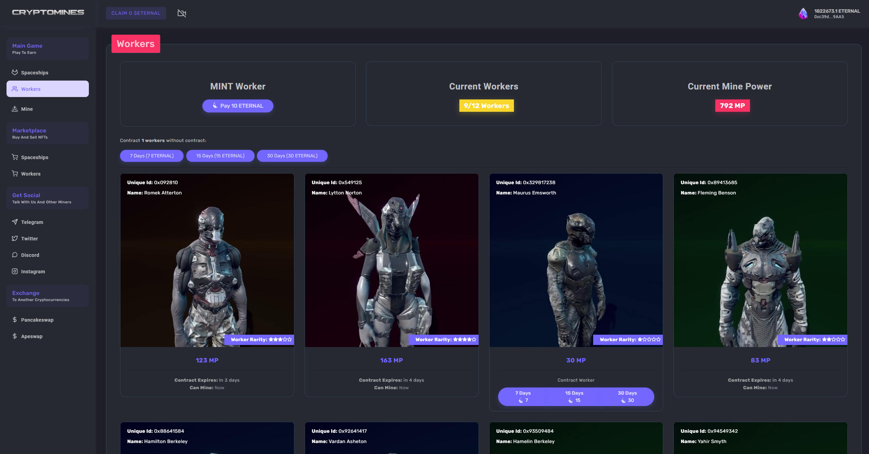Open Telegram via its paper-plane icon
Viewport: 869px width, 454px height.
[x=15, y=222]
